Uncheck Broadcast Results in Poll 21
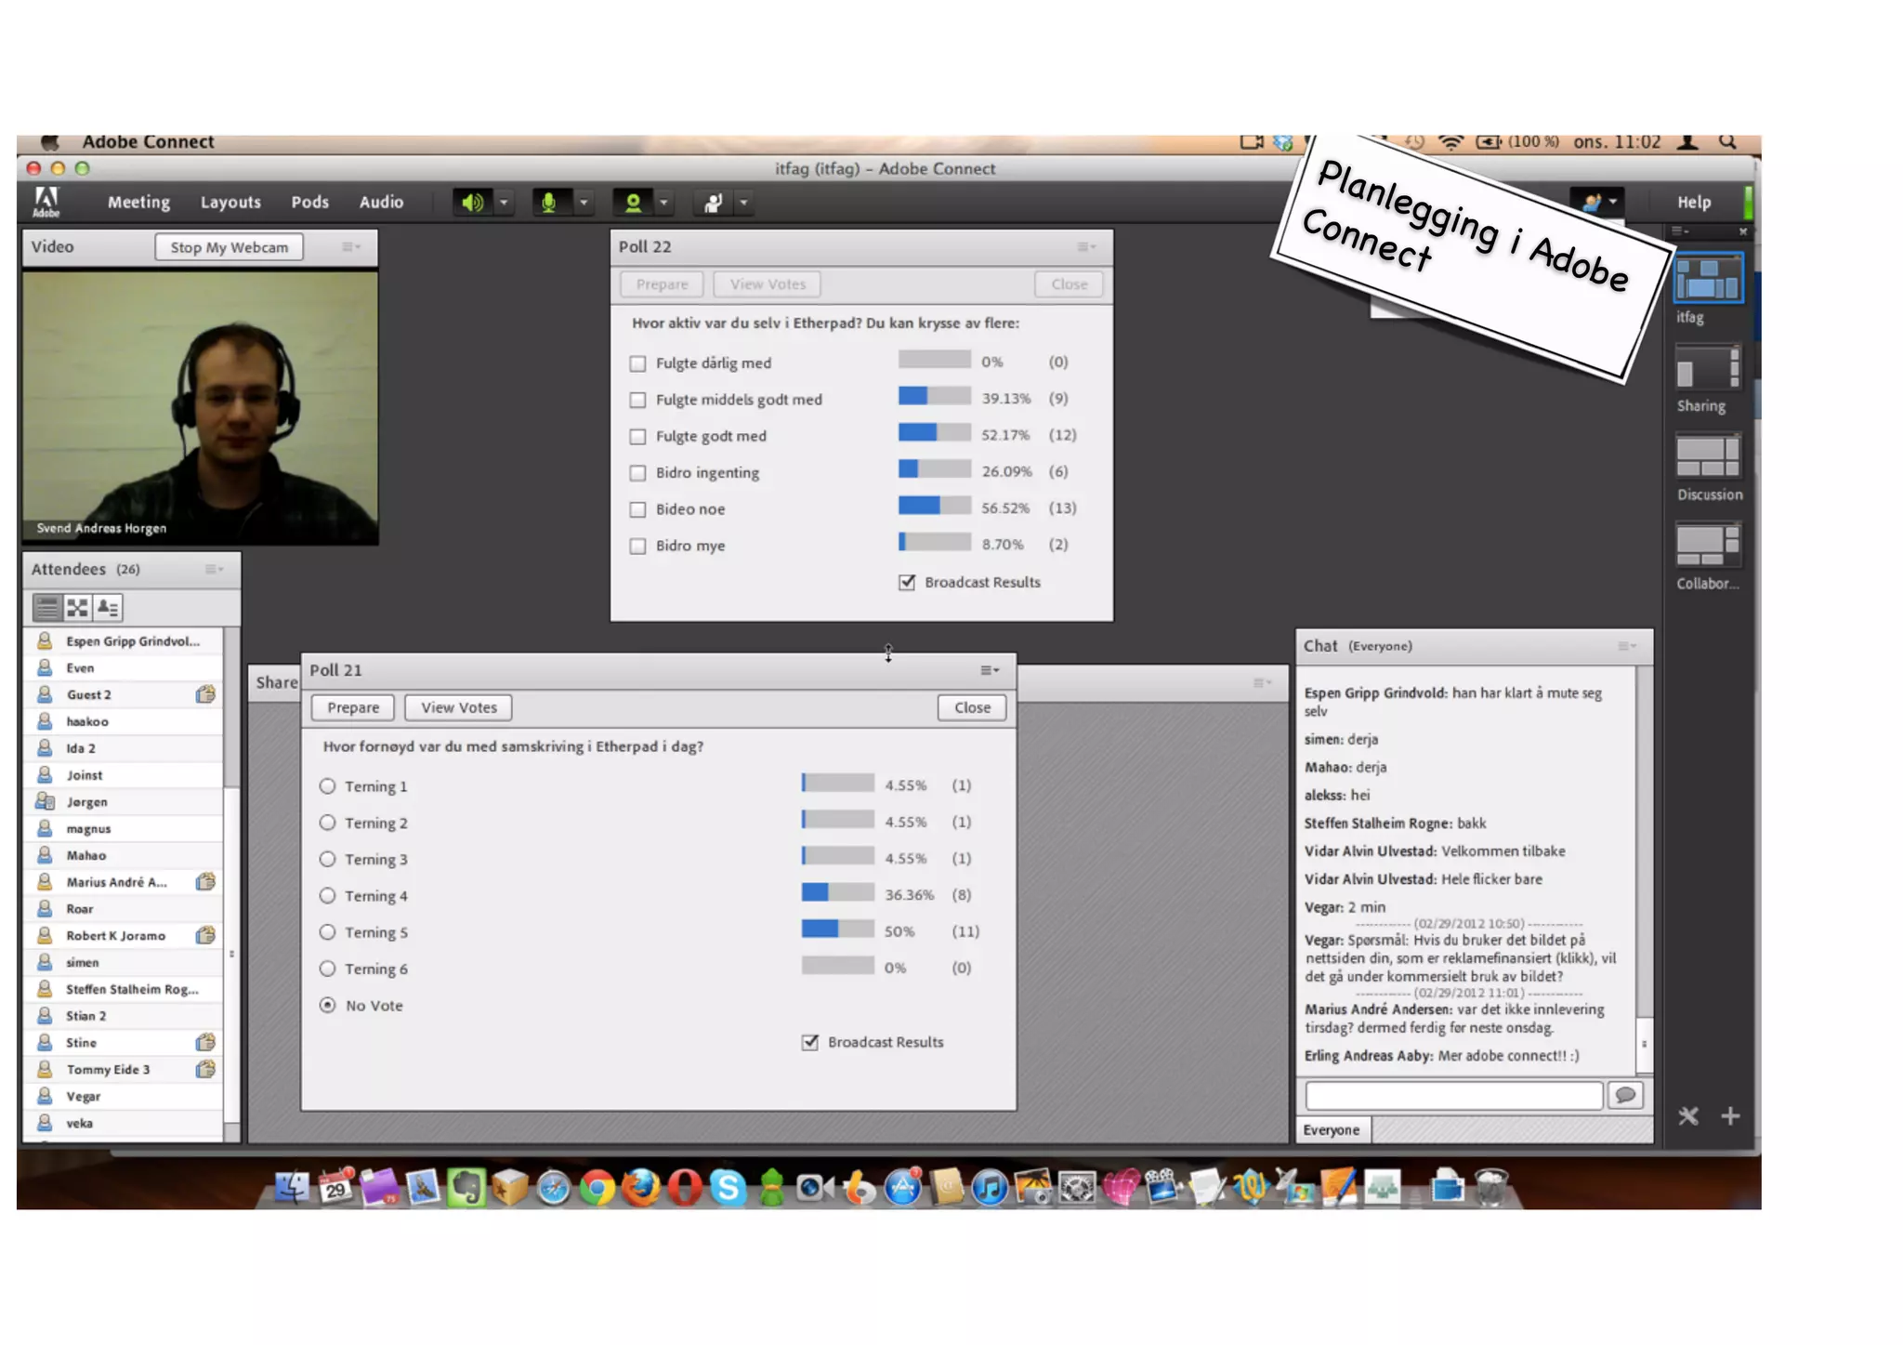 coord(810,1042)
